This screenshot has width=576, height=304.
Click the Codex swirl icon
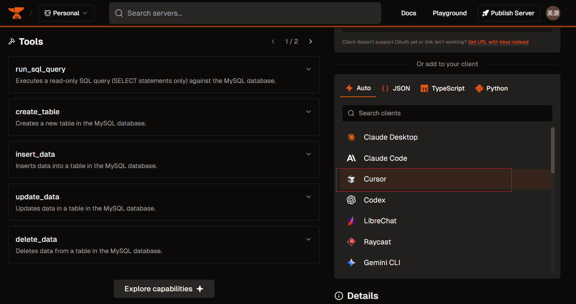click(351, 200)
